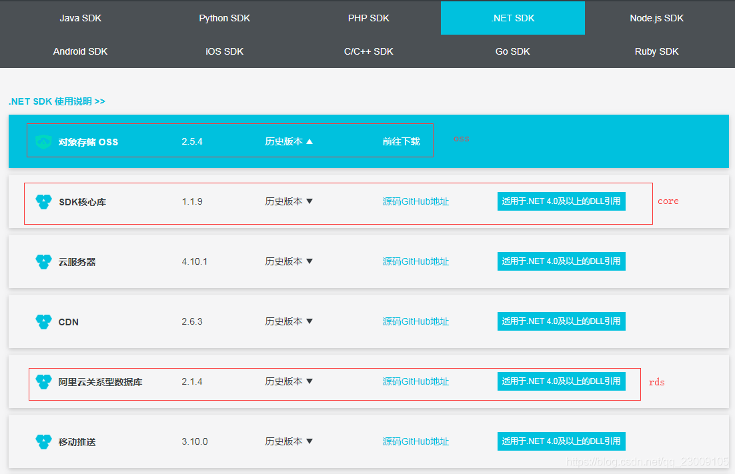Click the CDN product name
Image resolution: width=735 pixels, height=474 pixels.
click(x=69, y=322)
